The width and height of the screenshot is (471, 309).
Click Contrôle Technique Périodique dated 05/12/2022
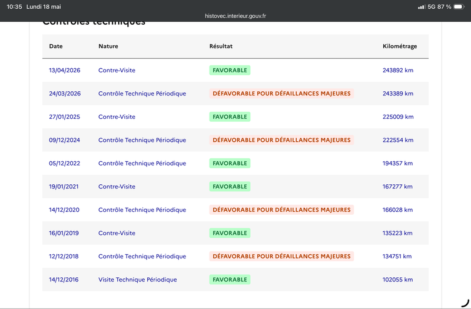[142, 164]
